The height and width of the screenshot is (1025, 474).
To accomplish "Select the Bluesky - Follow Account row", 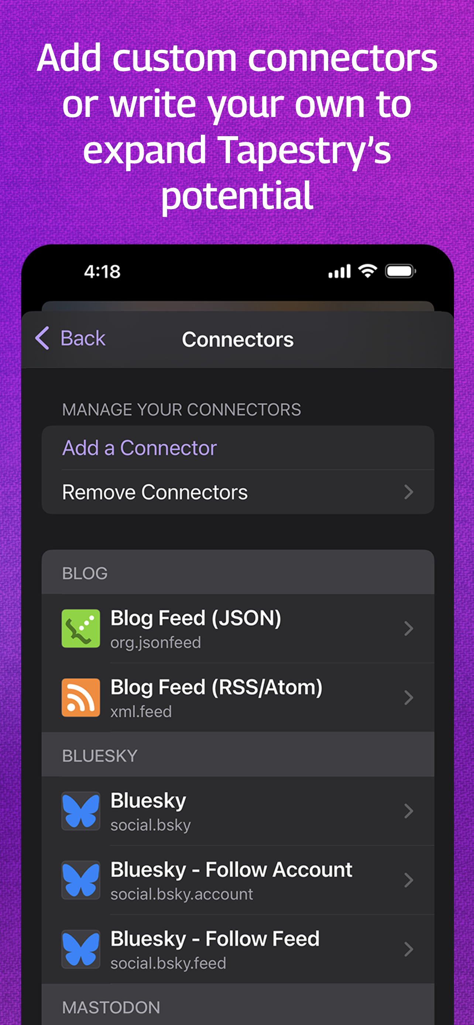I will pos(238,880).
